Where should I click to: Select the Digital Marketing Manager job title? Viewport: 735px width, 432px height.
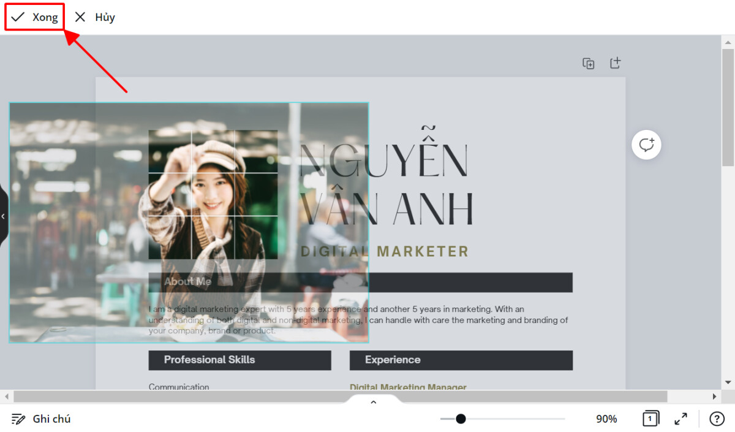click(408, 387)
